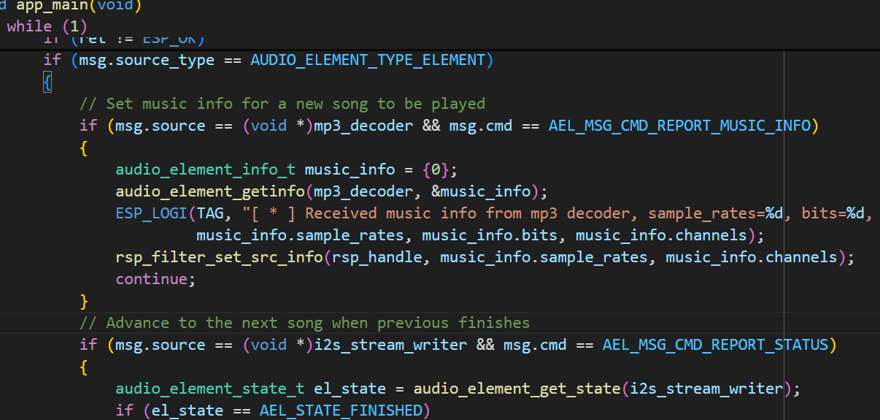Viewport: 880px width, 420px height.
Task: Click the audio_element_get_state function call
Action: 517,389
